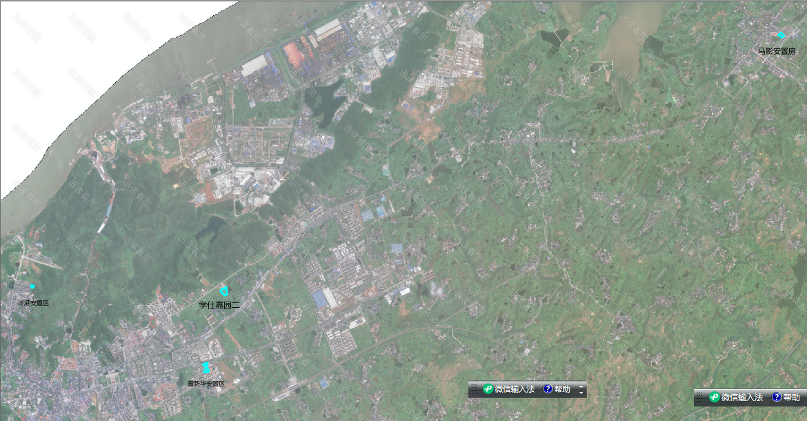Click 帮助 on the cut-off language bar
This screenshot has width=807, height=421.
(791, 398)
